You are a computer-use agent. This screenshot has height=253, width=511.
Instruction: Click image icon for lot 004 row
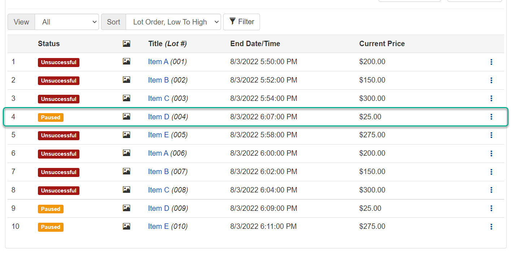(x=126, y=116)
